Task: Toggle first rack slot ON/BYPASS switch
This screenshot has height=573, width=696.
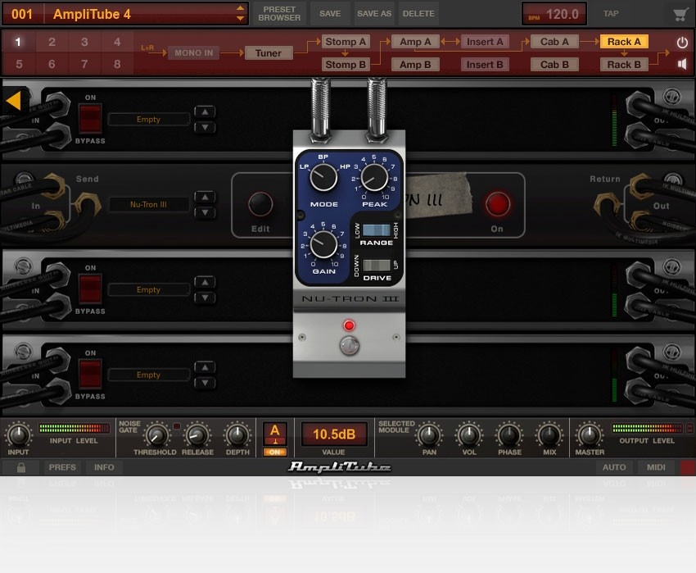Action: click(90, 119)
